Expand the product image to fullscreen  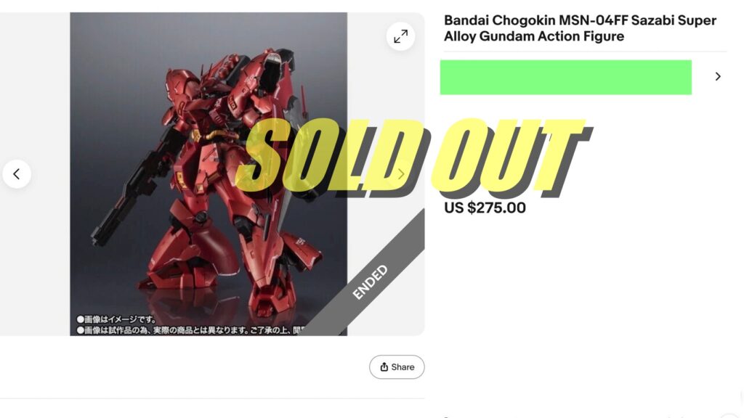tap(400, 36)
